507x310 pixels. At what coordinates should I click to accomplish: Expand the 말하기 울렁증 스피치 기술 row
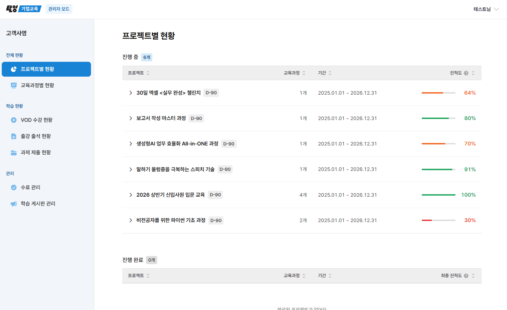tap(130, 169)
